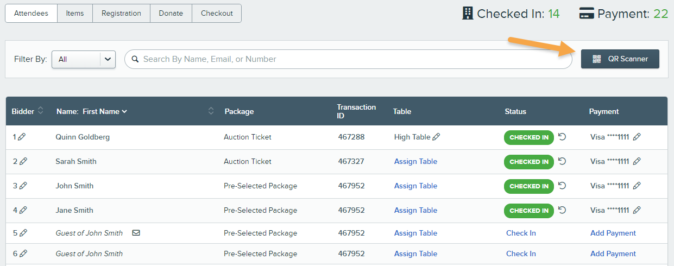Switch to the Attendees tab
This screenshot has width=674, height=266.
click(x=31, y=14)
